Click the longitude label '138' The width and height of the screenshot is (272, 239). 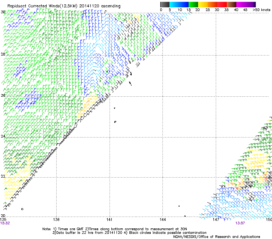(x=56, y=220)
